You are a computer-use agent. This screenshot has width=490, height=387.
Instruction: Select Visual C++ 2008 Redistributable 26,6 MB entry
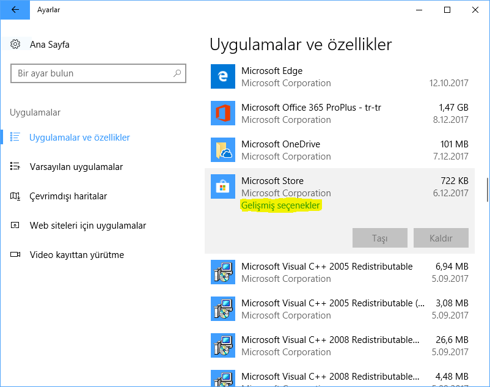331,339
